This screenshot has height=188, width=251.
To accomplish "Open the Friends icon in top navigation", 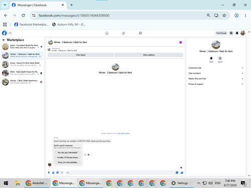I will [123, 33].
